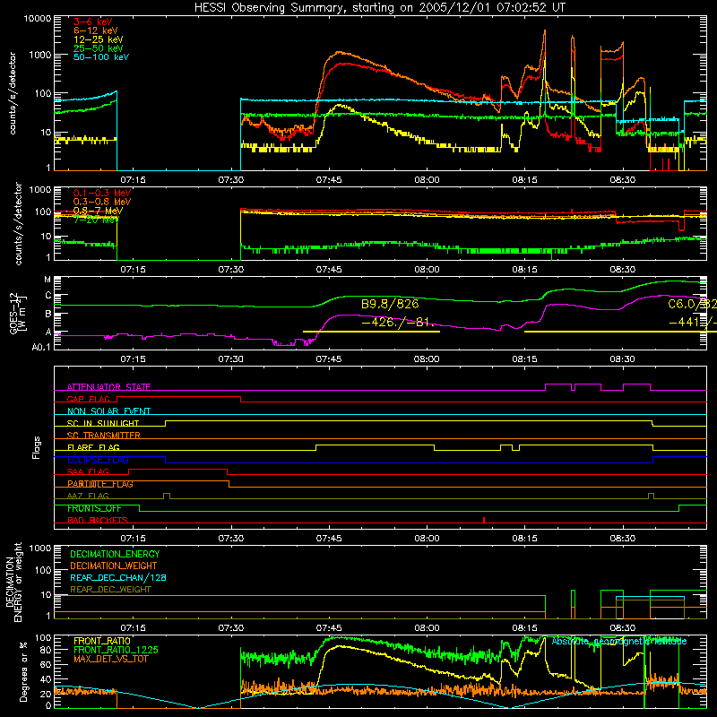Select the cyan 50-100 keV legend label
Image resolution: width=717 pixels, height=717 pixels.
[x=101, y=57]
